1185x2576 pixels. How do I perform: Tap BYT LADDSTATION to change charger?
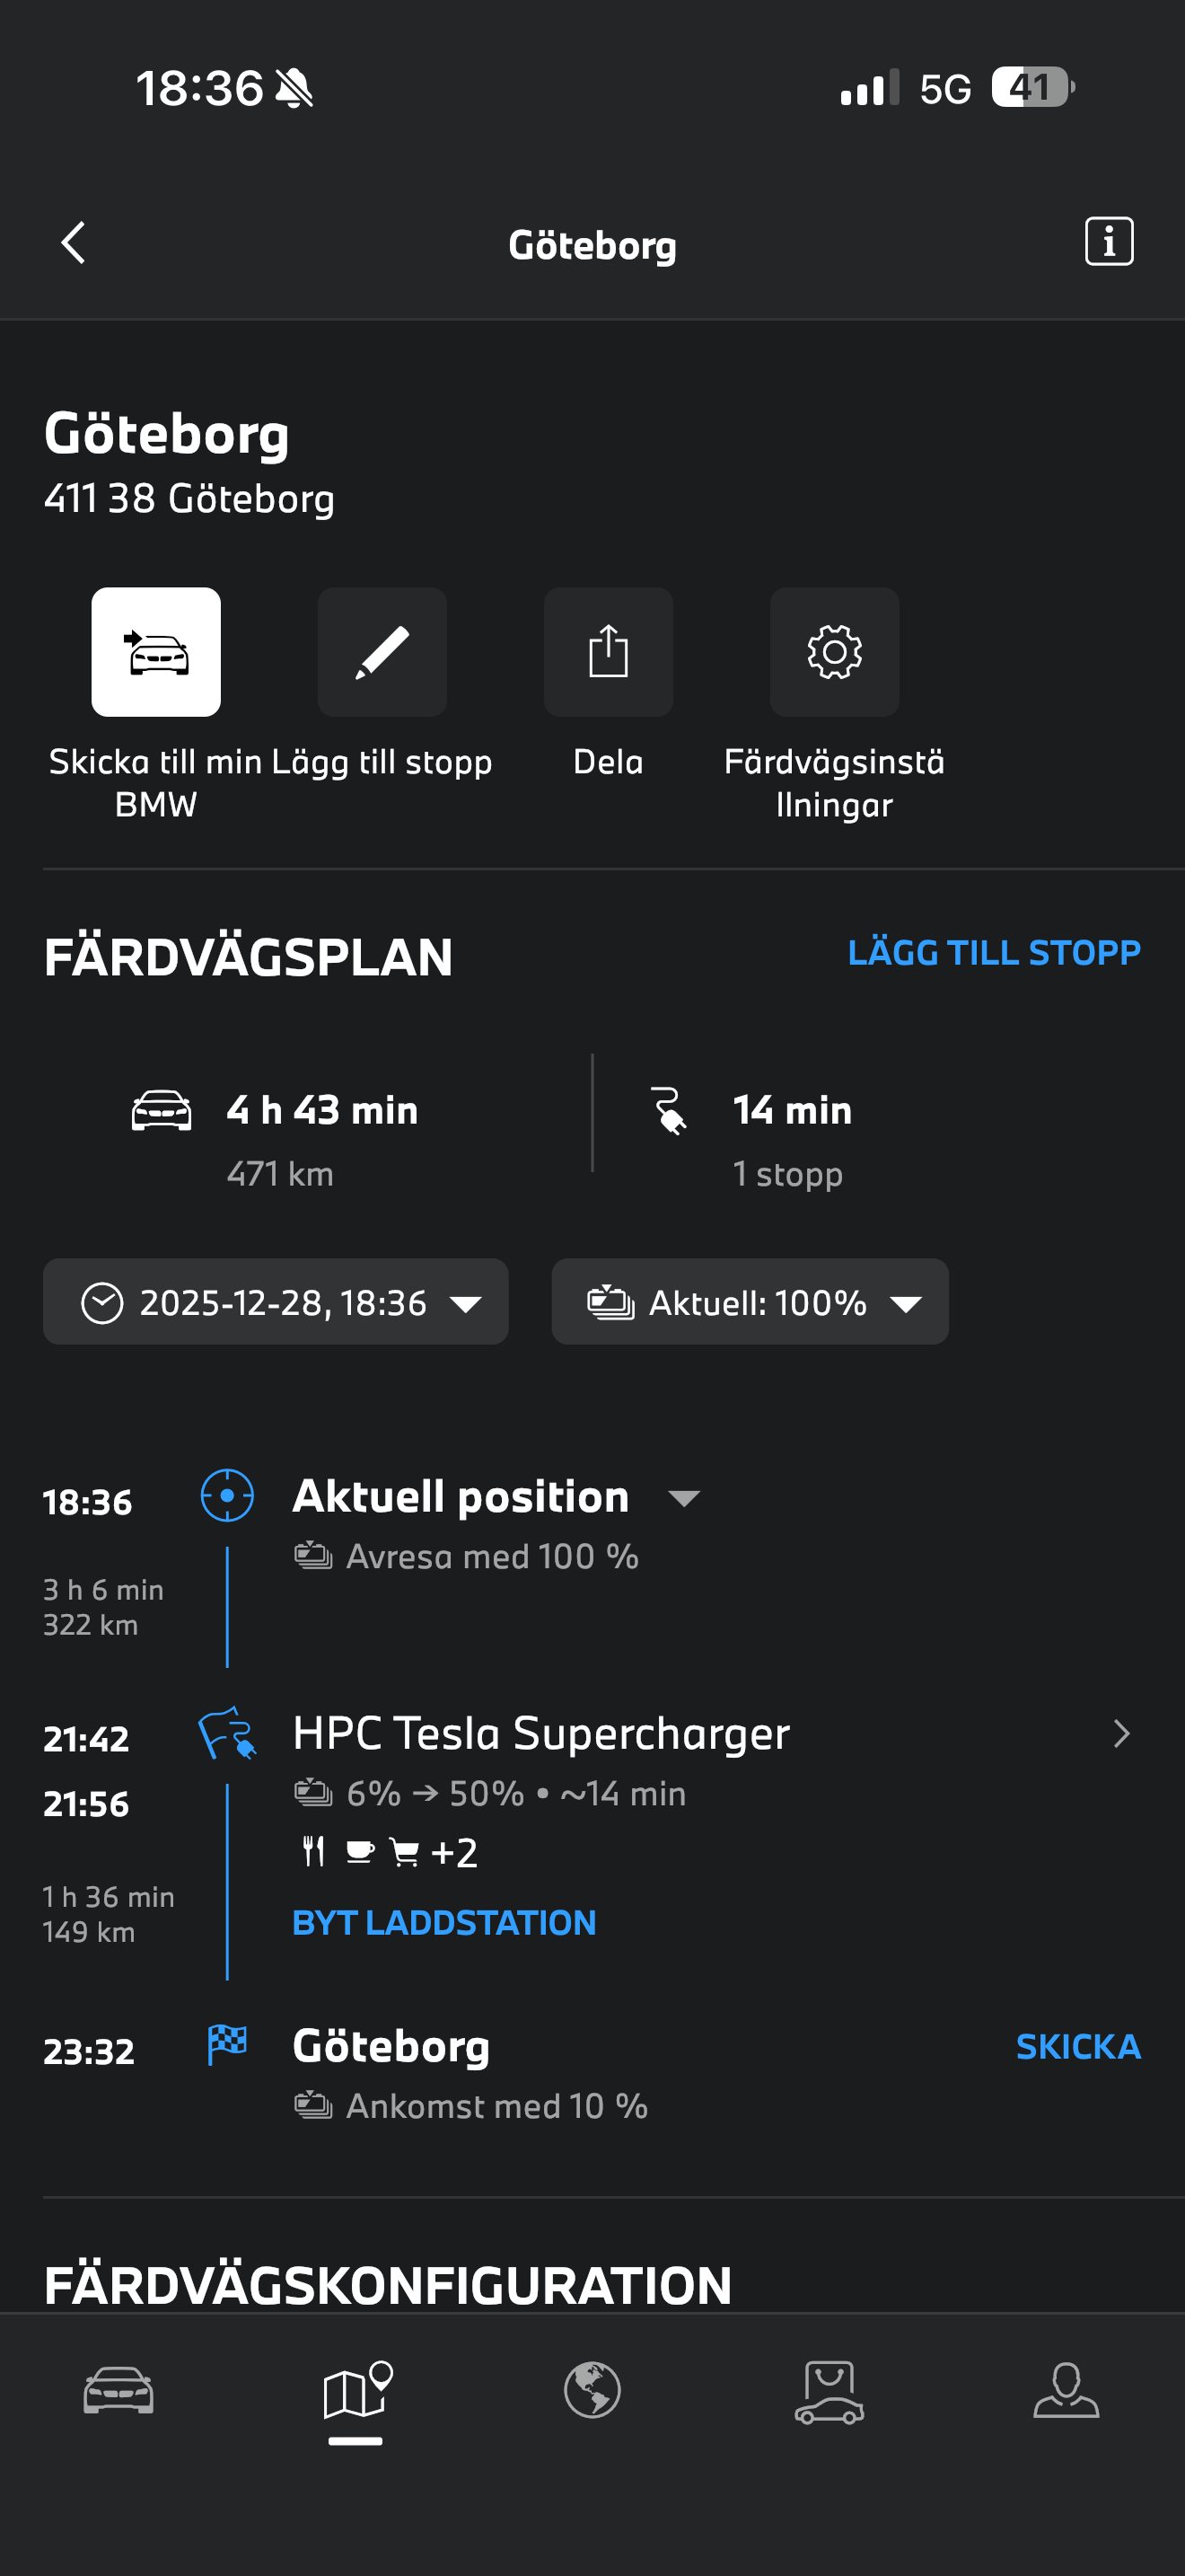click(x=443, y=1923)
